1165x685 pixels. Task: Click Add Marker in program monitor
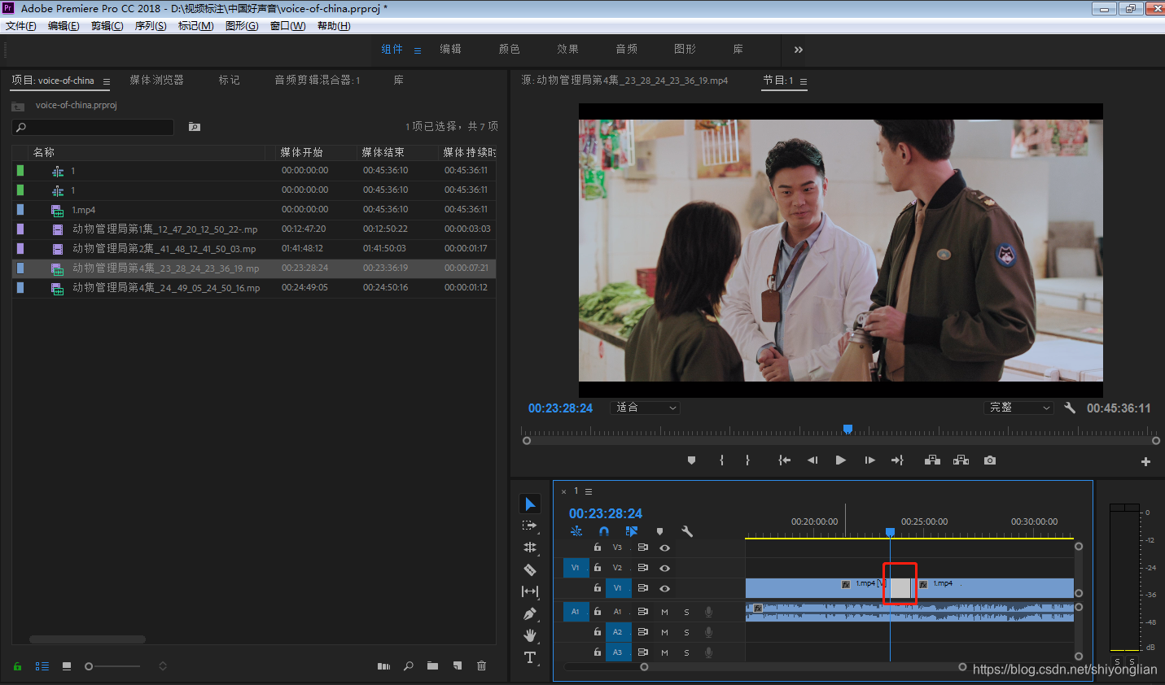691,460
